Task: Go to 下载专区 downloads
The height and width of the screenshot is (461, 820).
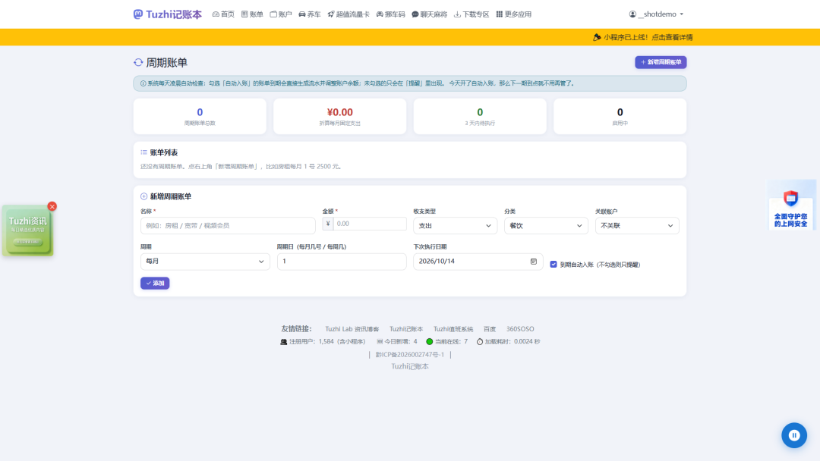Action: pyautogui.click(x=471, y=14)
